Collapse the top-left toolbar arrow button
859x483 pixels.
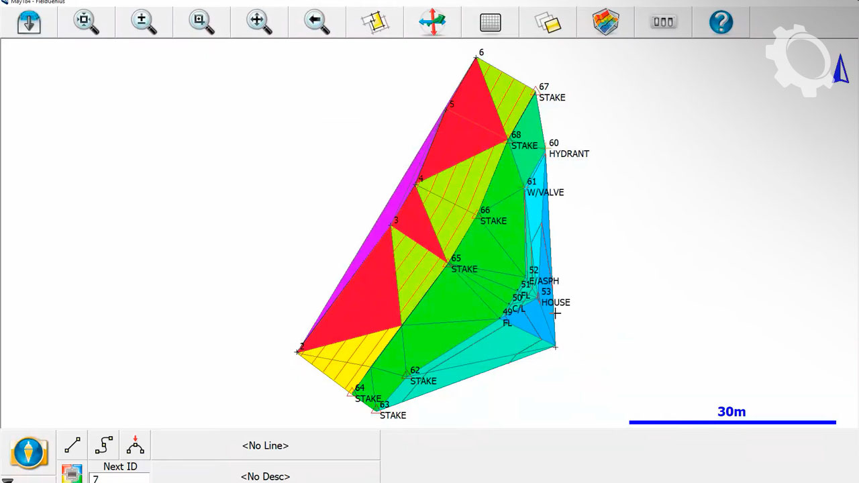(29, 22)
